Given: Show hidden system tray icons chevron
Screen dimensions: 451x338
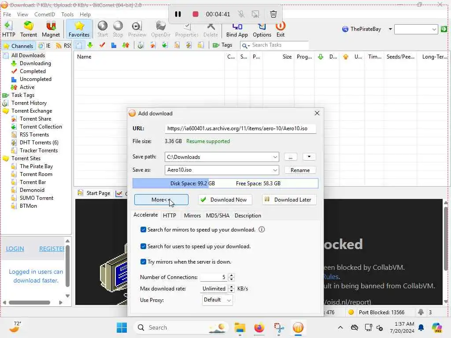Looking at the screenshot, I should coord(340,327).
